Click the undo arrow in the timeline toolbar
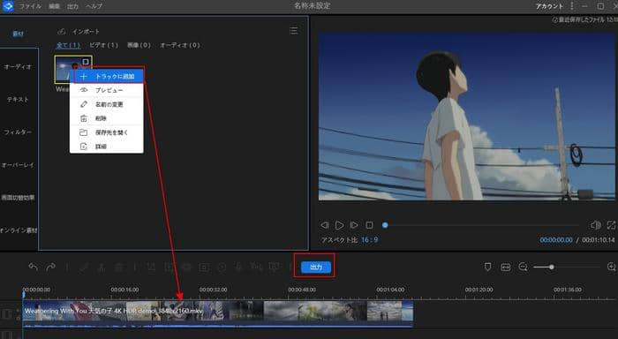 [x=34, y=267]
